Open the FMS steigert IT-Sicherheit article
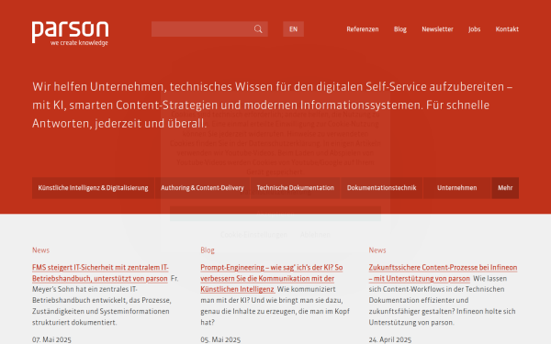This screenshot has width=551, height=344. pyautogui.click(x=100, y=272)
